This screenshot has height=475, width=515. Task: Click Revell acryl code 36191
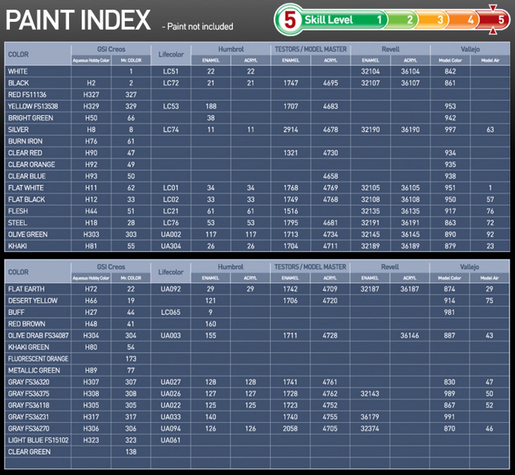tap(410, 223)
